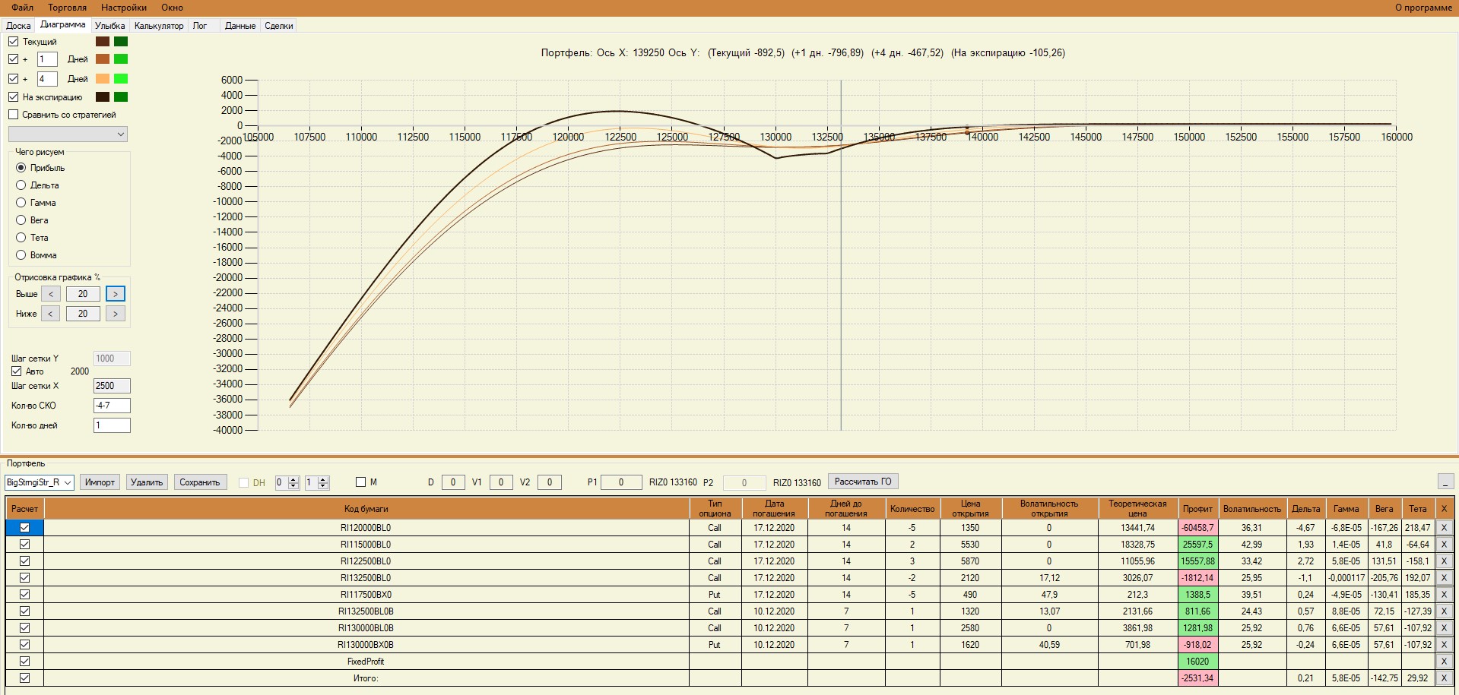Click the Шаг сетки X input field

pyautogui.click(x=112, y=386)
